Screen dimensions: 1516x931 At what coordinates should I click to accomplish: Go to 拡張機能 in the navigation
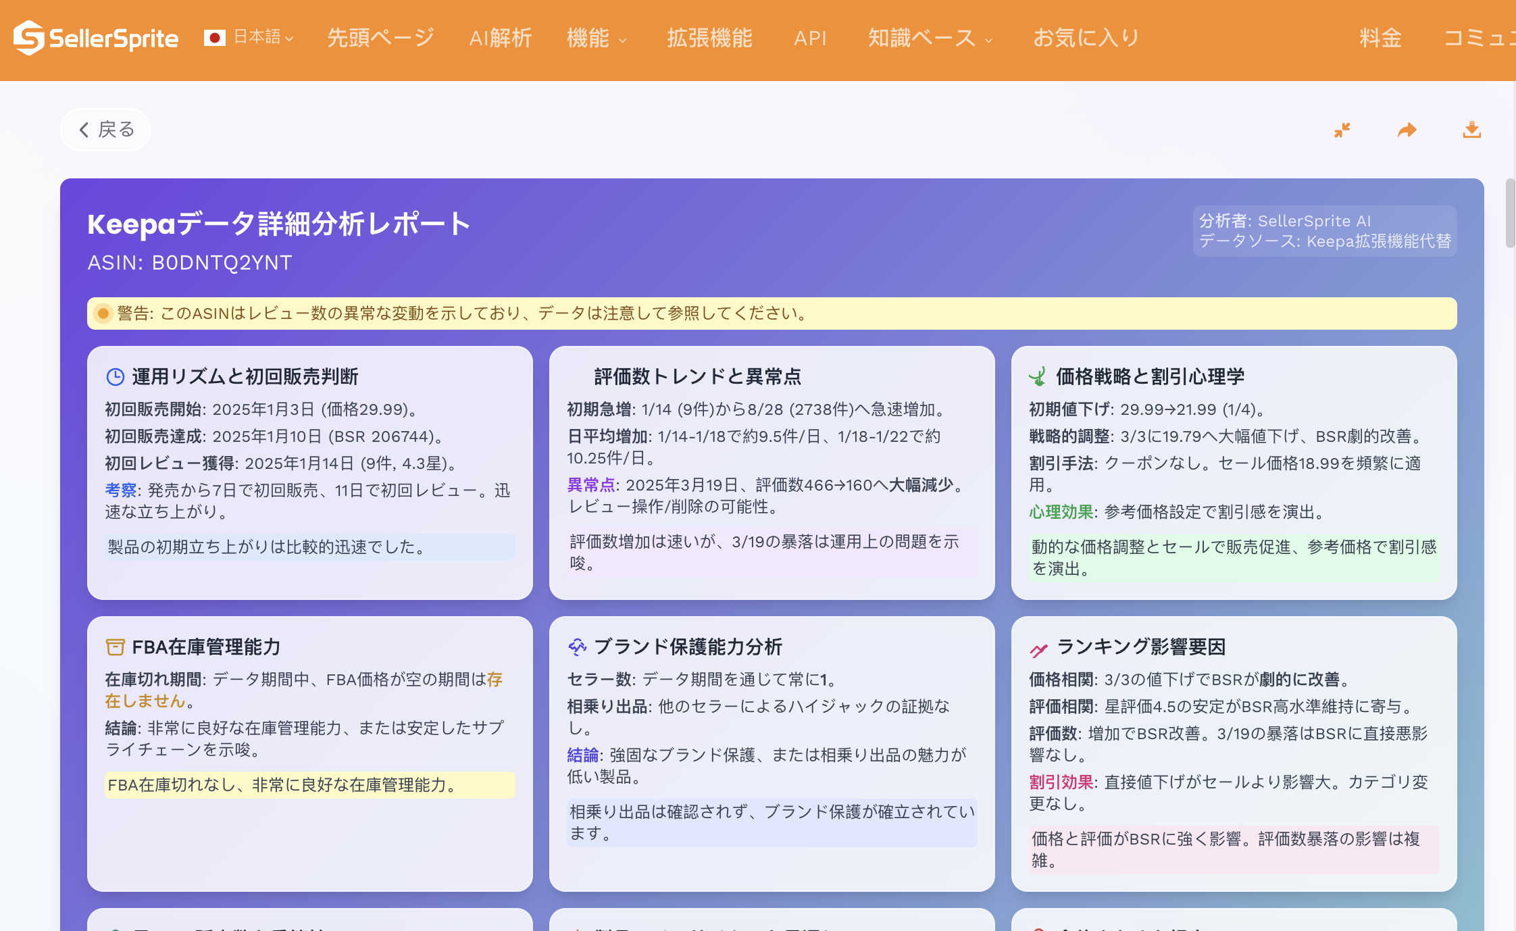click(709, 38)
